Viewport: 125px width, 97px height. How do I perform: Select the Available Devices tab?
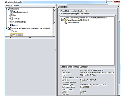69,11
